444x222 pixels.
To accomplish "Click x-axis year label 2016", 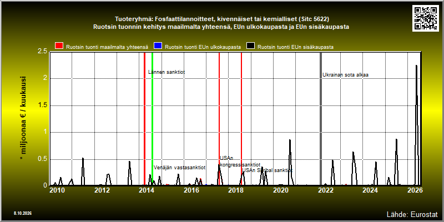I will pos(191,190).
